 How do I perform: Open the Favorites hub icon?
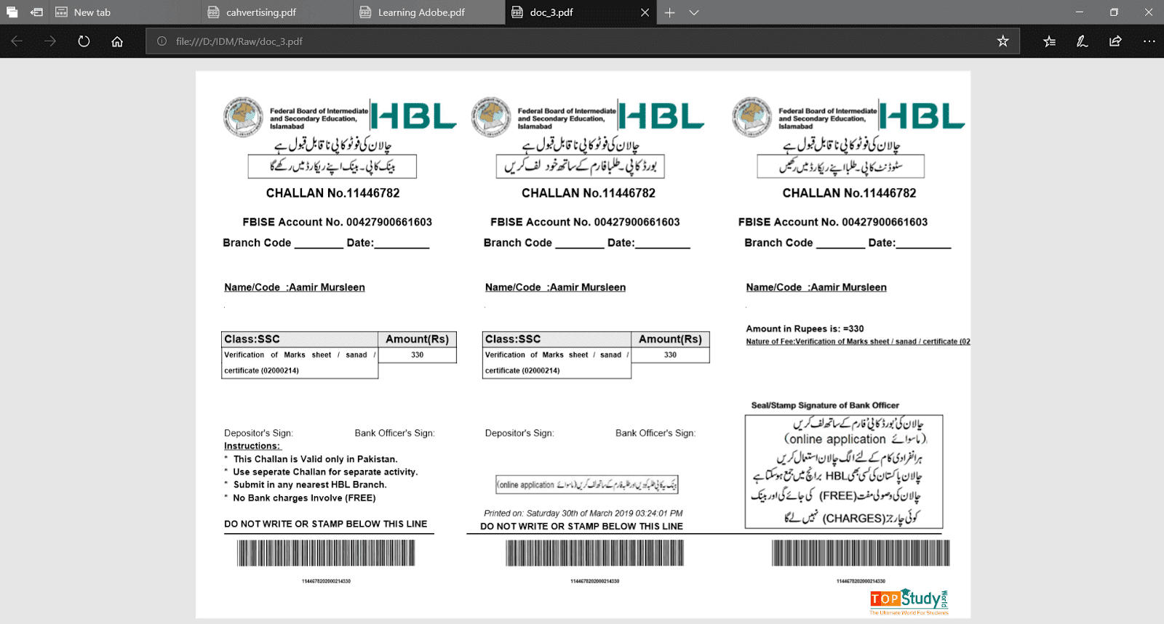1049,41
